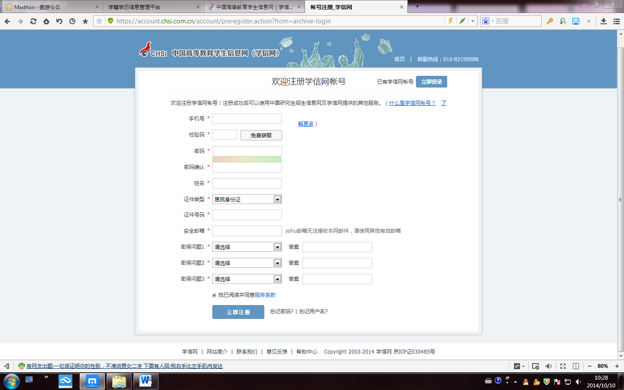The image size is (624, 390).
Task: Click the 安全邮箱 input field
Action: coord(247,231)
